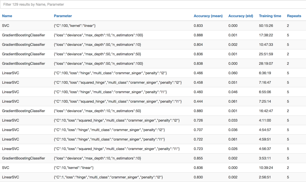Sort by Training time column header
Screen dimensions: 306x182
tap(270, 16)
